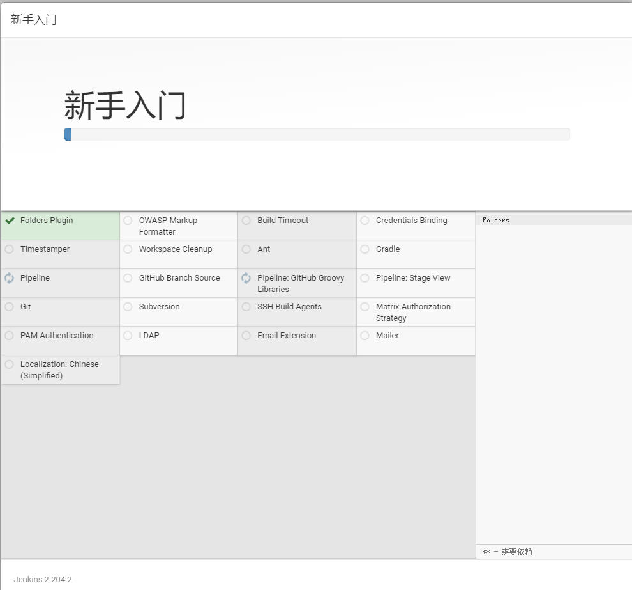Select the PAM Authentication label
This screenshot has width=632, height=590.
57,336
